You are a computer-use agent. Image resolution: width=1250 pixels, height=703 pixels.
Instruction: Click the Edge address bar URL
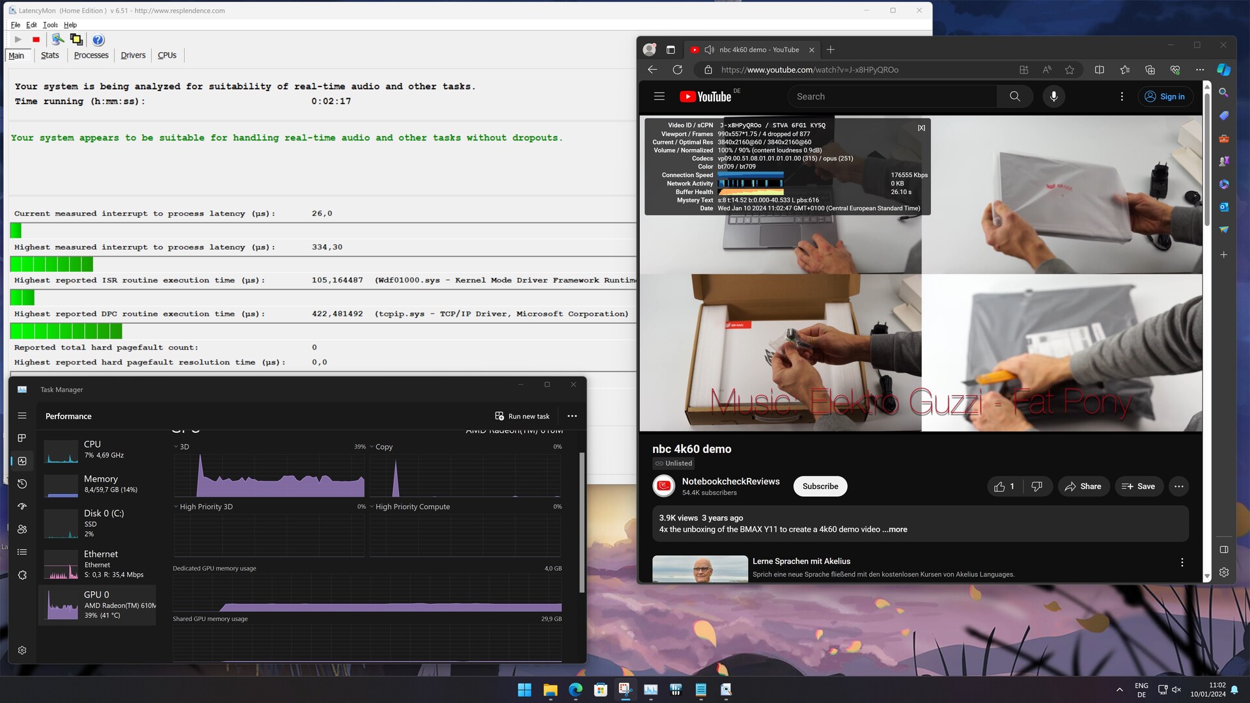pyautogui.click(x=809, y=70)
